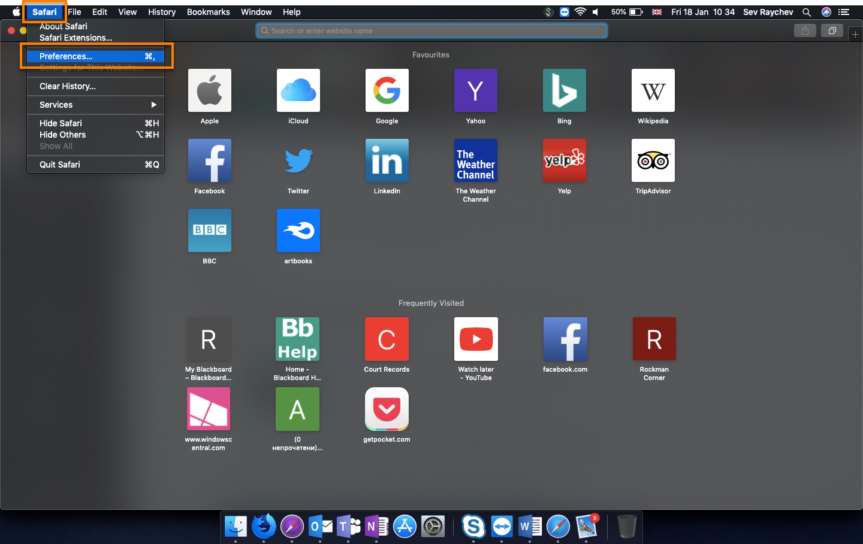Open the Apple system menu
Image resolution: width=863 pixels, height=544 pixels.
click(x=16, y=12)
